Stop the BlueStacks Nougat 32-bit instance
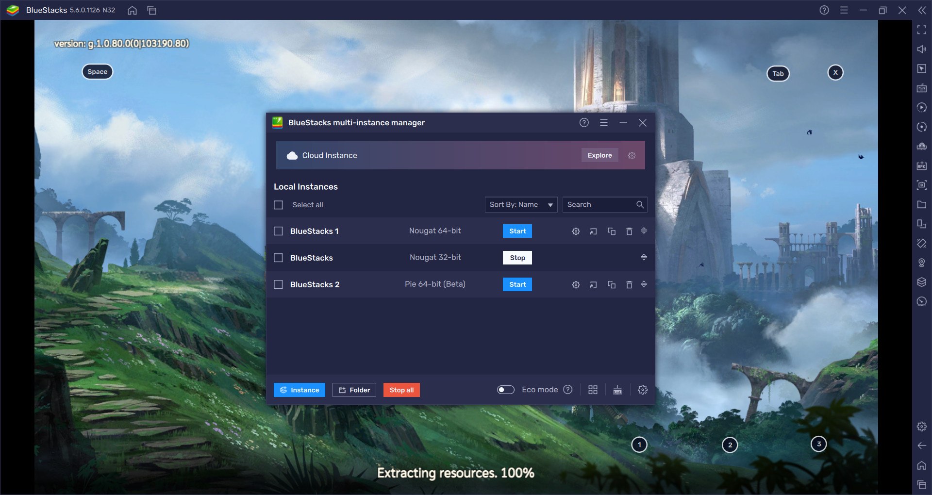Viewport: 932px width, 495px height. [517, 258]
